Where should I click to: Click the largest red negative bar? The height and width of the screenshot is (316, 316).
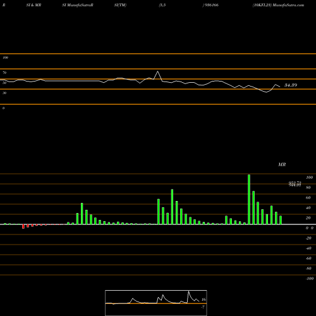tap(23, 226)
